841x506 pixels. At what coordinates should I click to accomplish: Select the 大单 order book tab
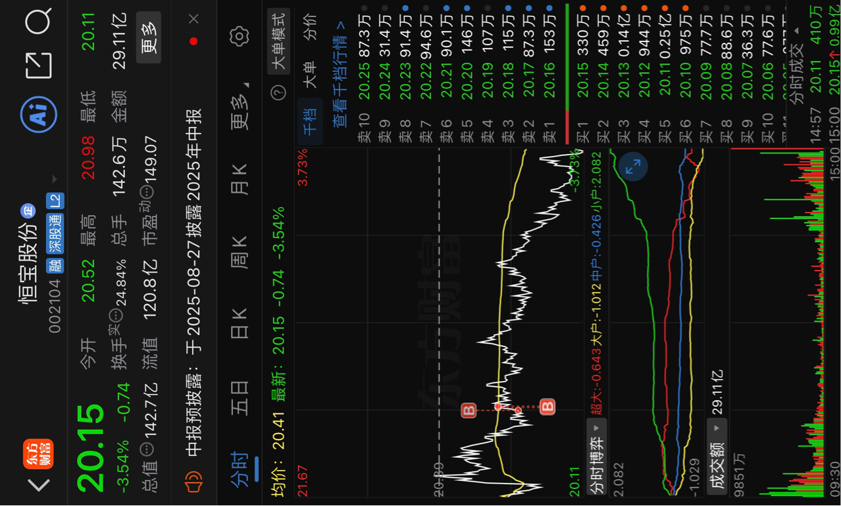pos(311,74)
